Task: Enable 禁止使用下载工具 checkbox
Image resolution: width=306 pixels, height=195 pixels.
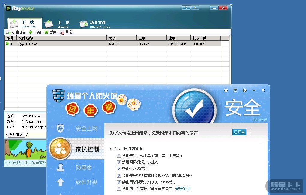Action: pyautogui.click(x=119, y=156)
